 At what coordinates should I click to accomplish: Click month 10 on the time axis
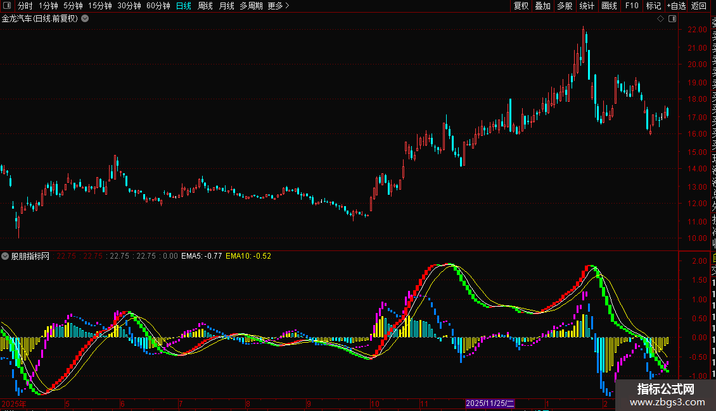click(x=375, y=403)
